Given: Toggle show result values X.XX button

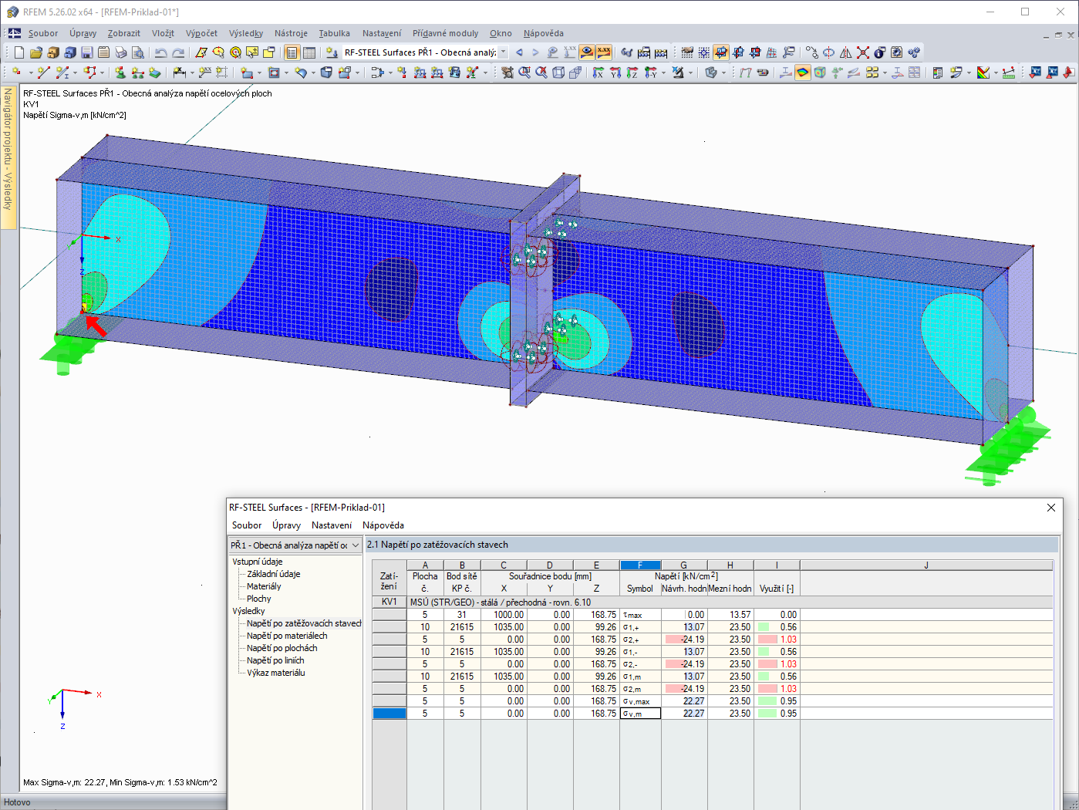Looking at the screenshot, I should [x=604, y=52].
